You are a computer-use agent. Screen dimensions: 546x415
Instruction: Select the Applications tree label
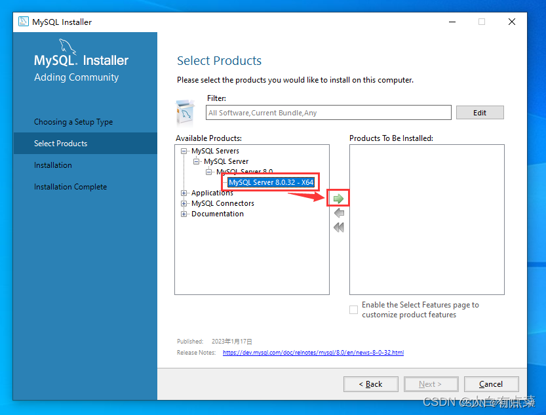(212, 193)
